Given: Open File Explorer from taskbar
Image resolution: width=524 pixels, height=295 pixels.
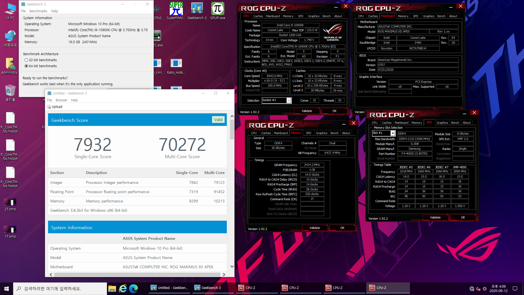Looking at the screenshot, I should (x=112, y=288).
